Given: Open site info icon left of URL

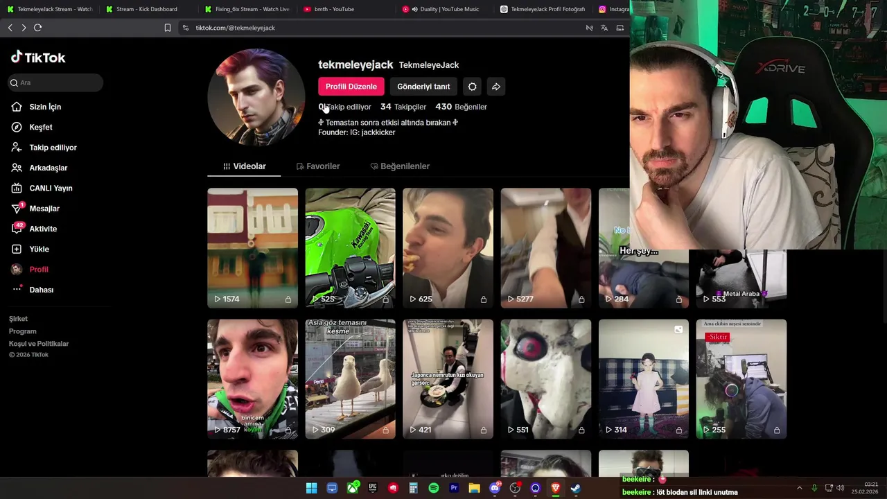Looking at the screenshot, I should point(185,28).
